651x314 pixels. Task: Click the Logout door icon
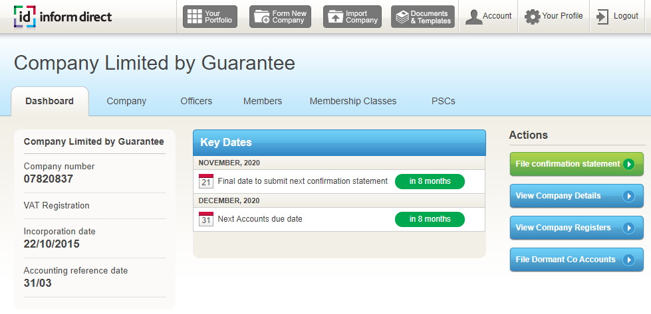[x=603, y=17]
